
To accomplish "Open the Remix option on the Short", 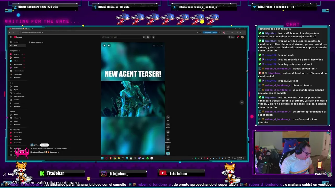I will 168,146.
